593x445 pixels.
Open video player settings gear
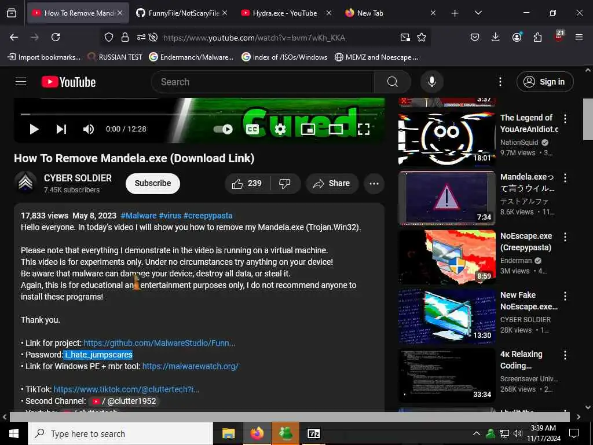[280, 129]
